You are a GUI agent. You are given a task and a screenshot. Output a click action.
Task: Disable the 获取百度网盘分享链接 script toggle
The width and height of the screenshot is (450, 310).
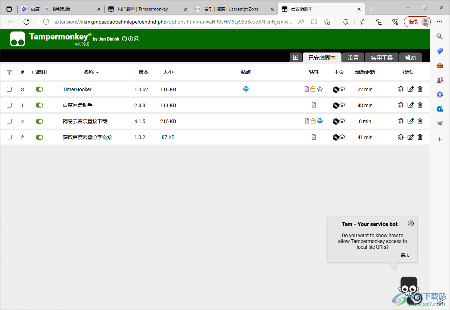(x=39, y=137)
